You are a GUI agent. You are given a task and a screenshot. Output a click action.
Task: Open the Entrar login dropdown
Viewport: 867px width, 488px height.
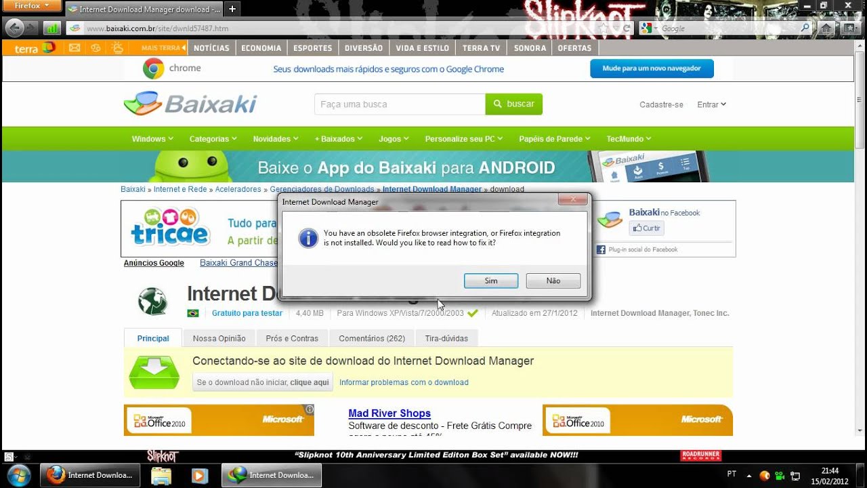pyautogui.click(x=711, y=104)
